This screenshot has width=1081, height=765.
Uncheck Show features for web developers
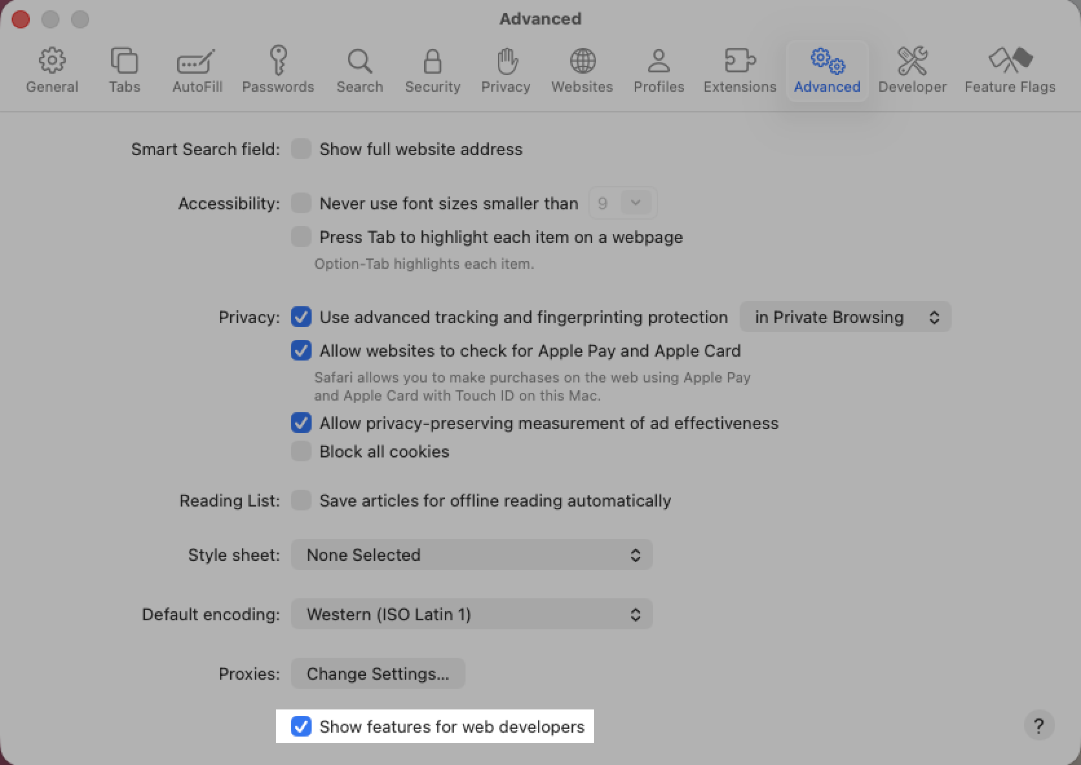(x=301, y=727)
